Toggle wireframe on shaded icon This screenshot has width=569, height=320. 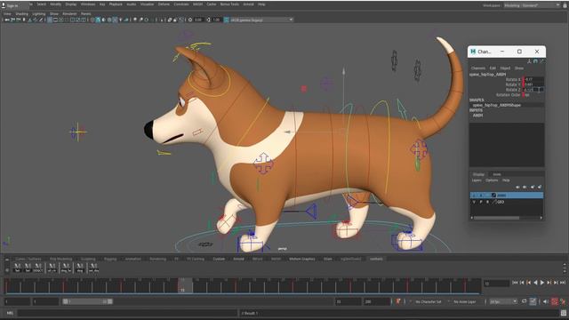108,20
